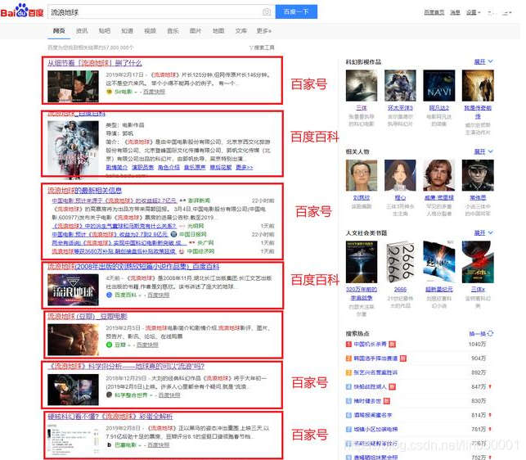This screenshot has height=460, width=526.
Task: Open the 百度首页 link
Action: (x=434, y=12)
